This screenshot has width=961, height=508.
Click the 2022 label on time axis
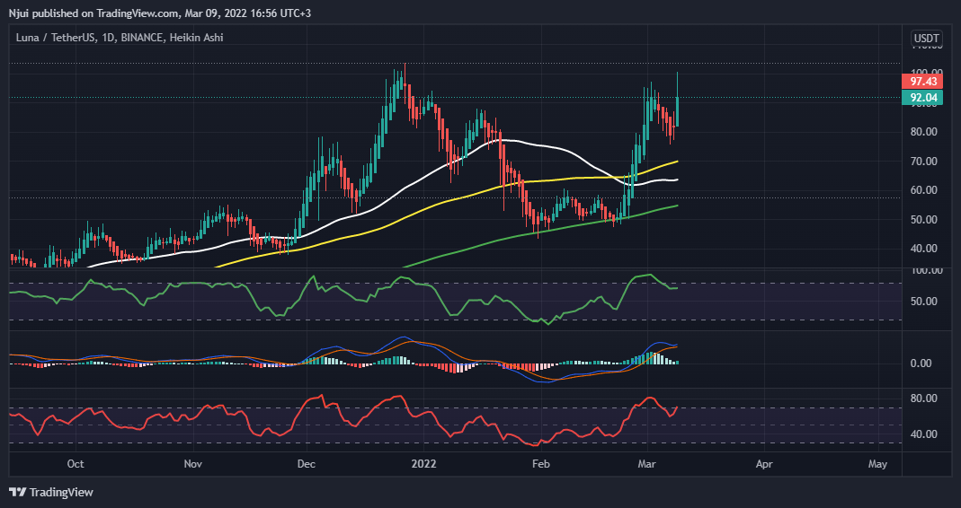(423, 464)
